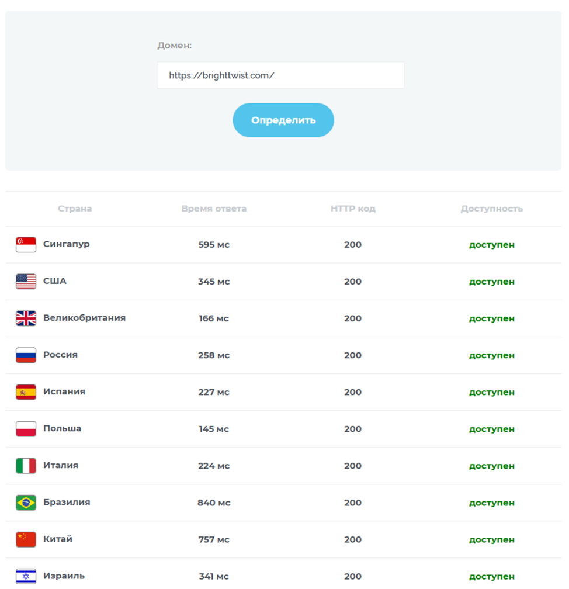569x589 pixels.
Task: Click the Доступность column header
Action: 492,209
